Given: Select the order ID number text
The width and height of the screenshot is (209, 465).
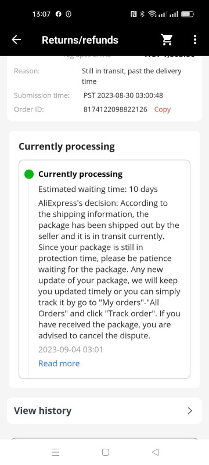Looking at the screenshot, I should tap(115, 109).
